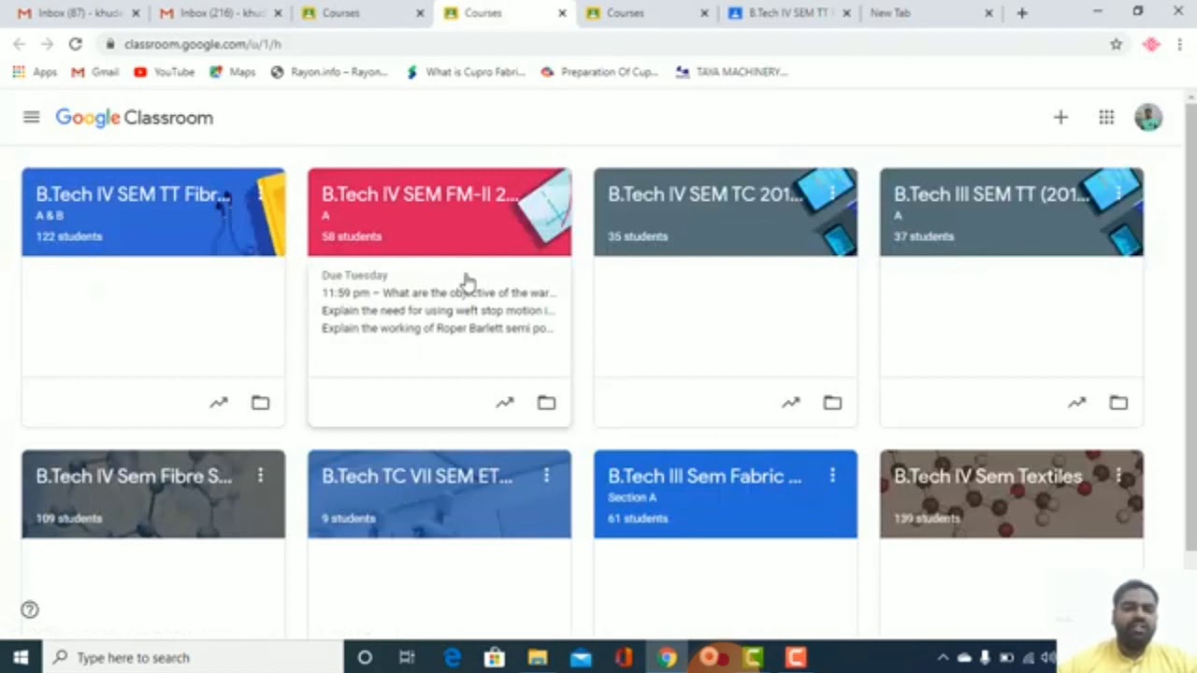
Task: Open Drive folder icon on B.Tech IV SEM TC card
Action: tap(832, 402)
